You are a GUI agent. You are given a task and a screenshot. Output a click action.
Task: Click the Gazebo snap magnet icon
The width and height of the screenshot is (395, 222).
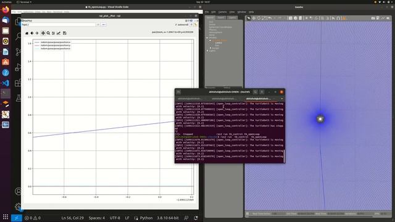pyautogui.click(x=338, y=18)
